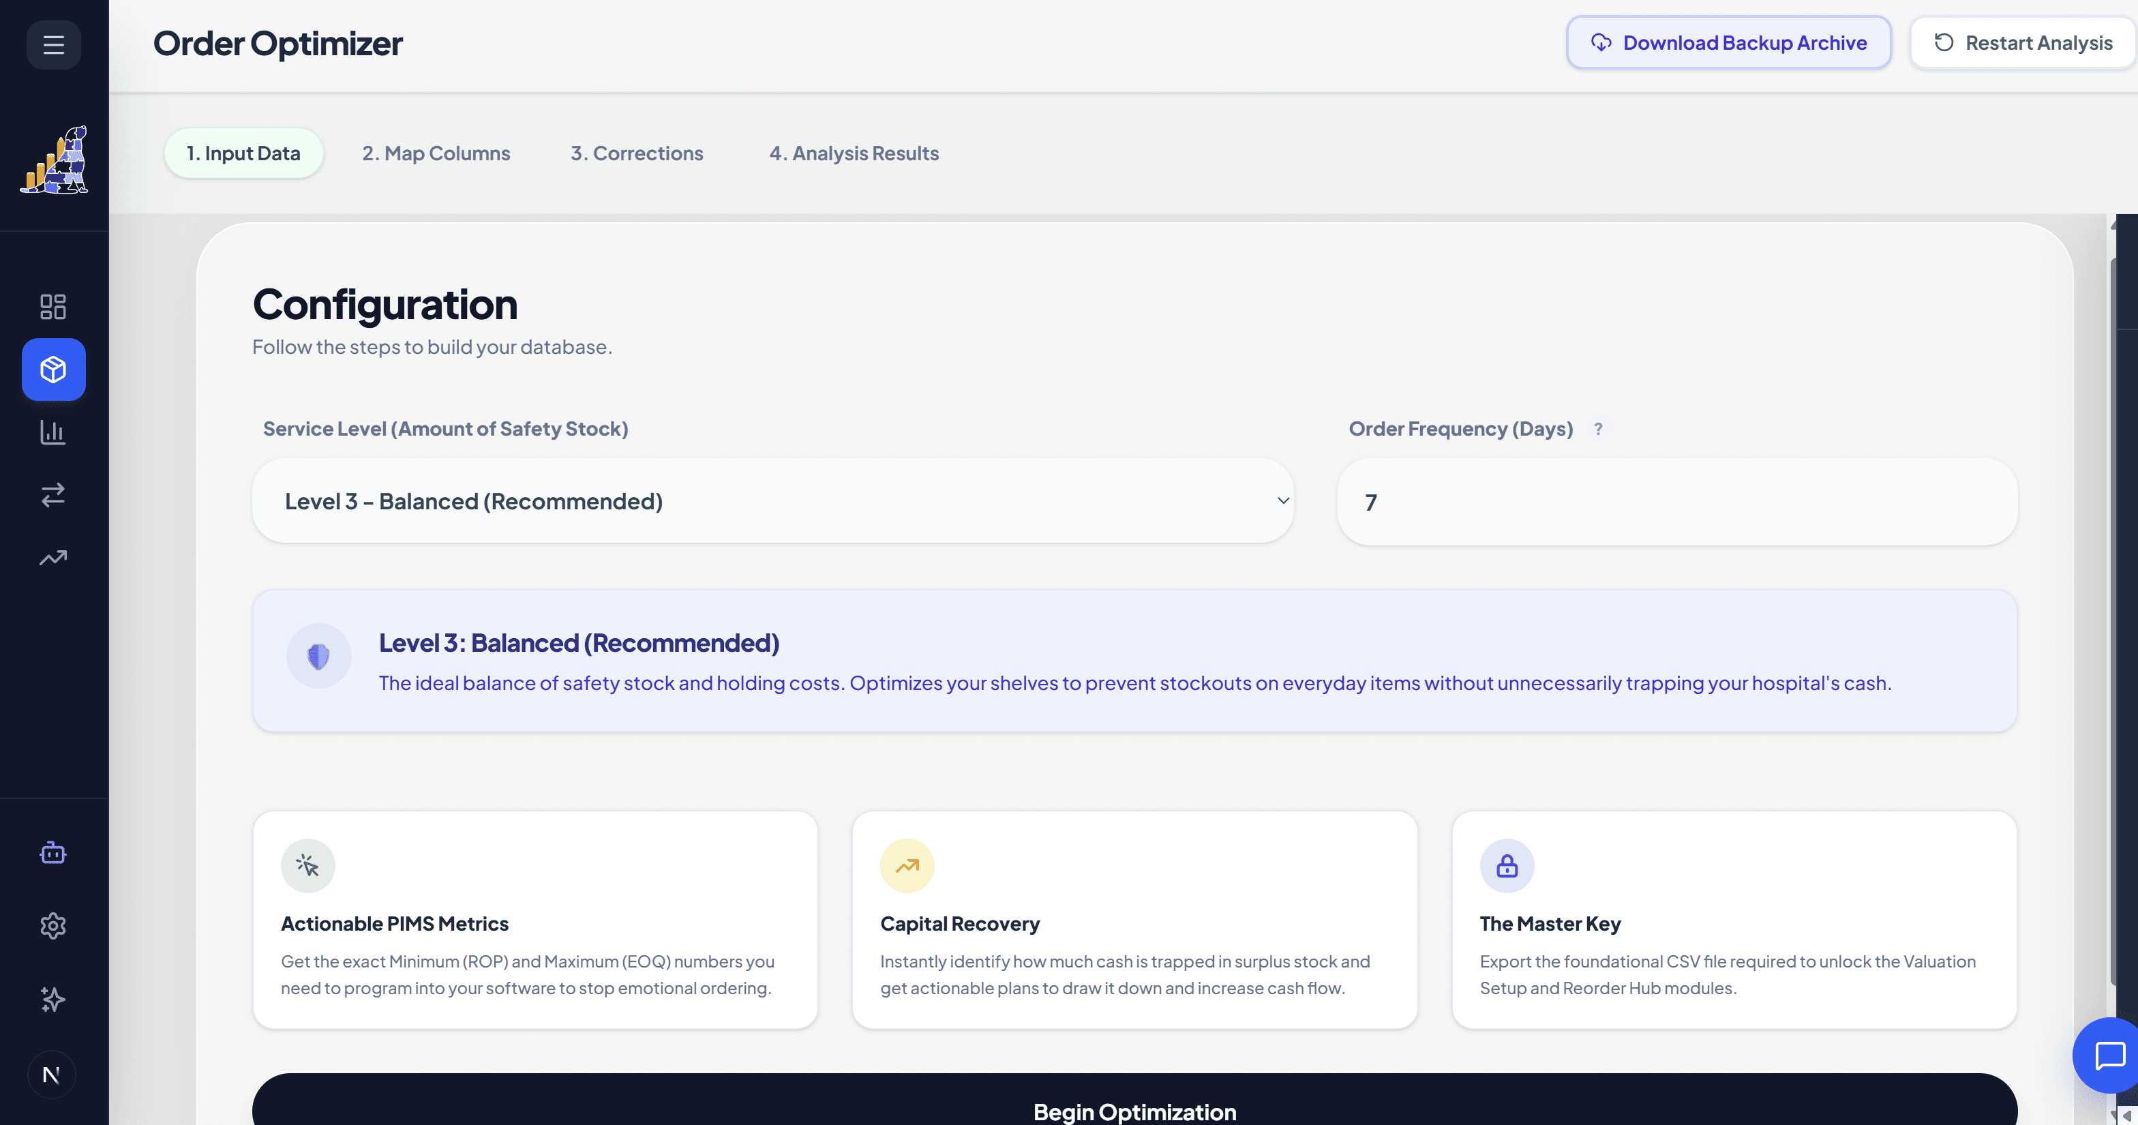Open the N user avatar

click(51, 1075)
